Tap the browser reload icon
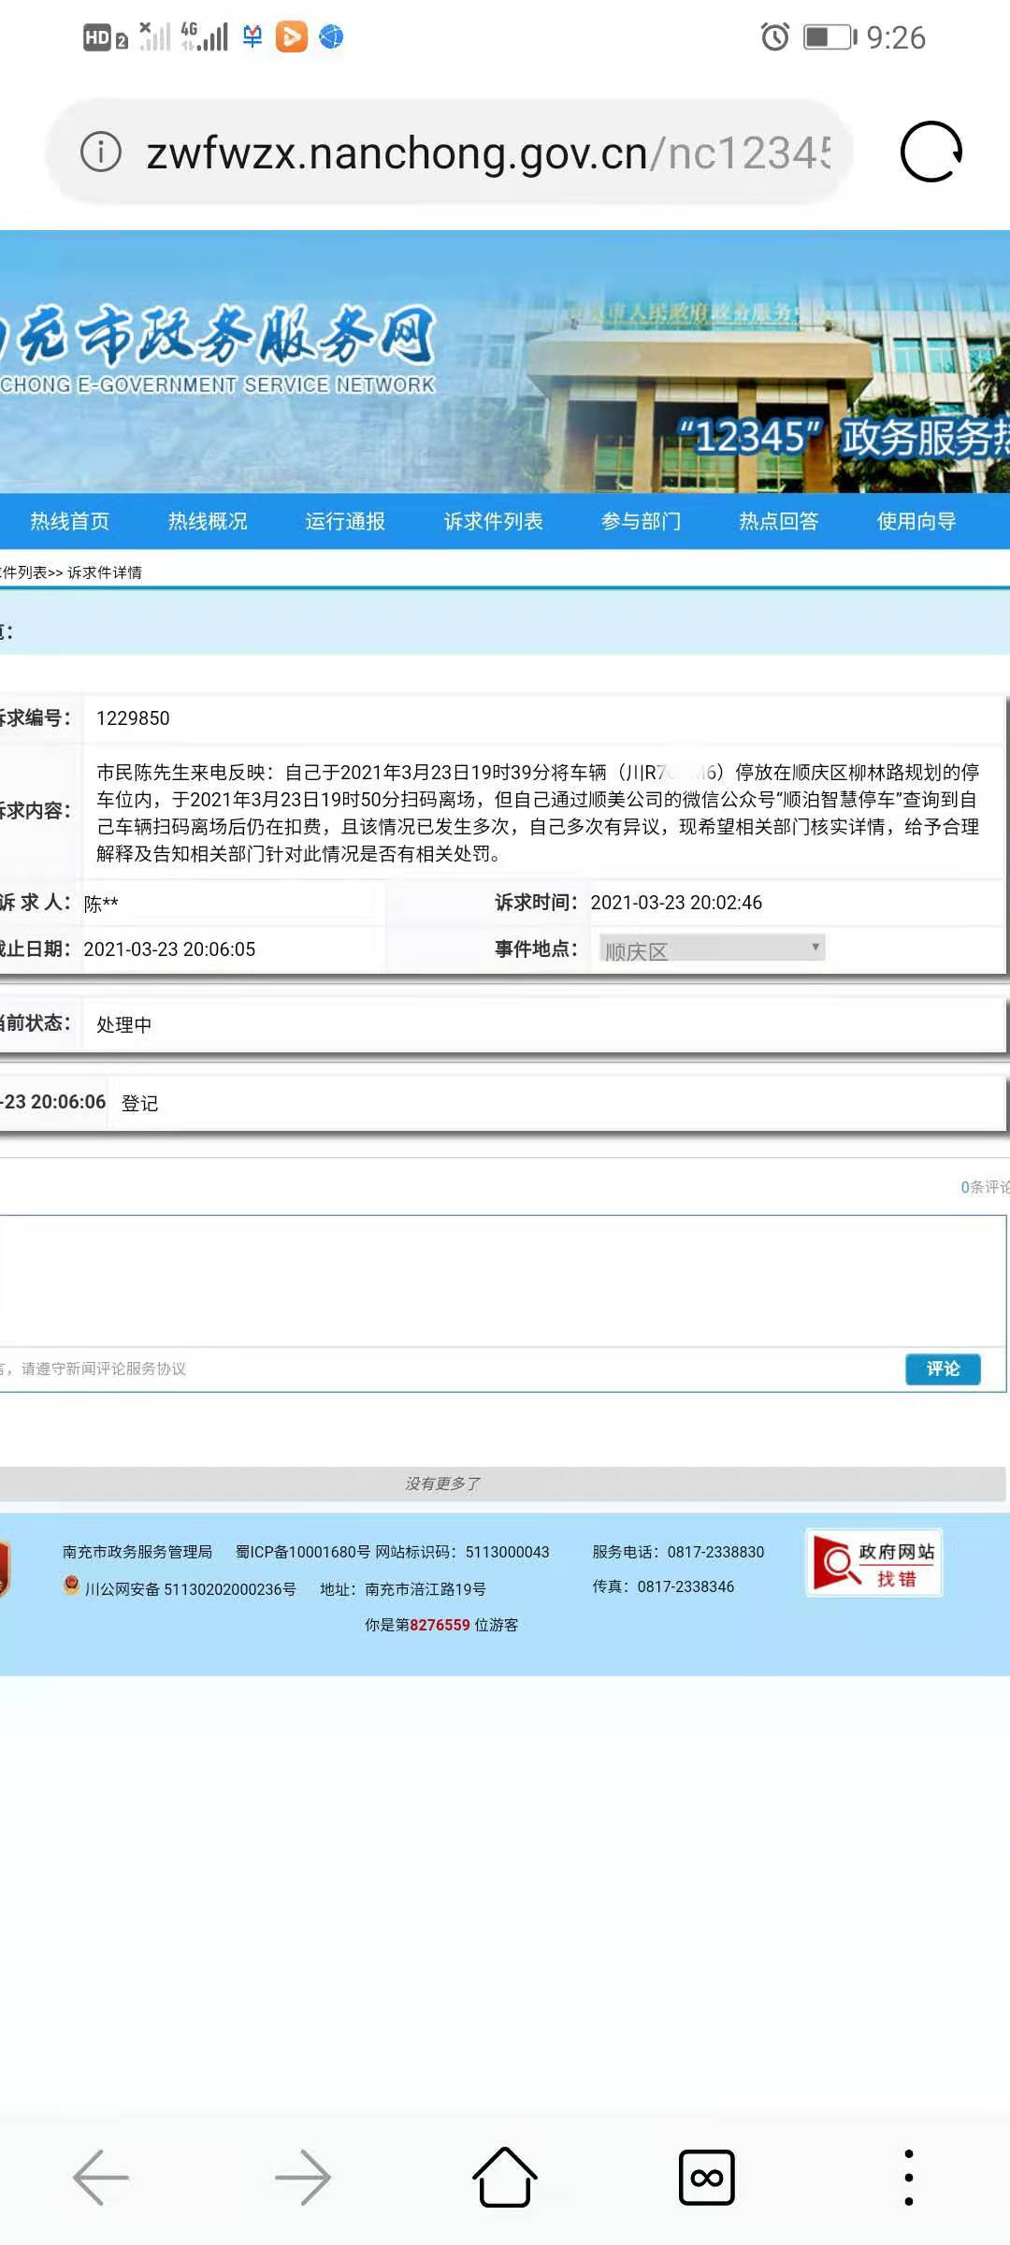 [x=931, y=152]
